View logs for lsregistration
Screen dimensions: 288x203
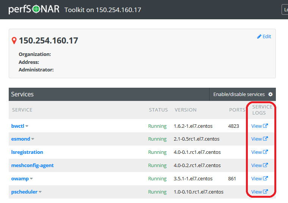(257, 152)
